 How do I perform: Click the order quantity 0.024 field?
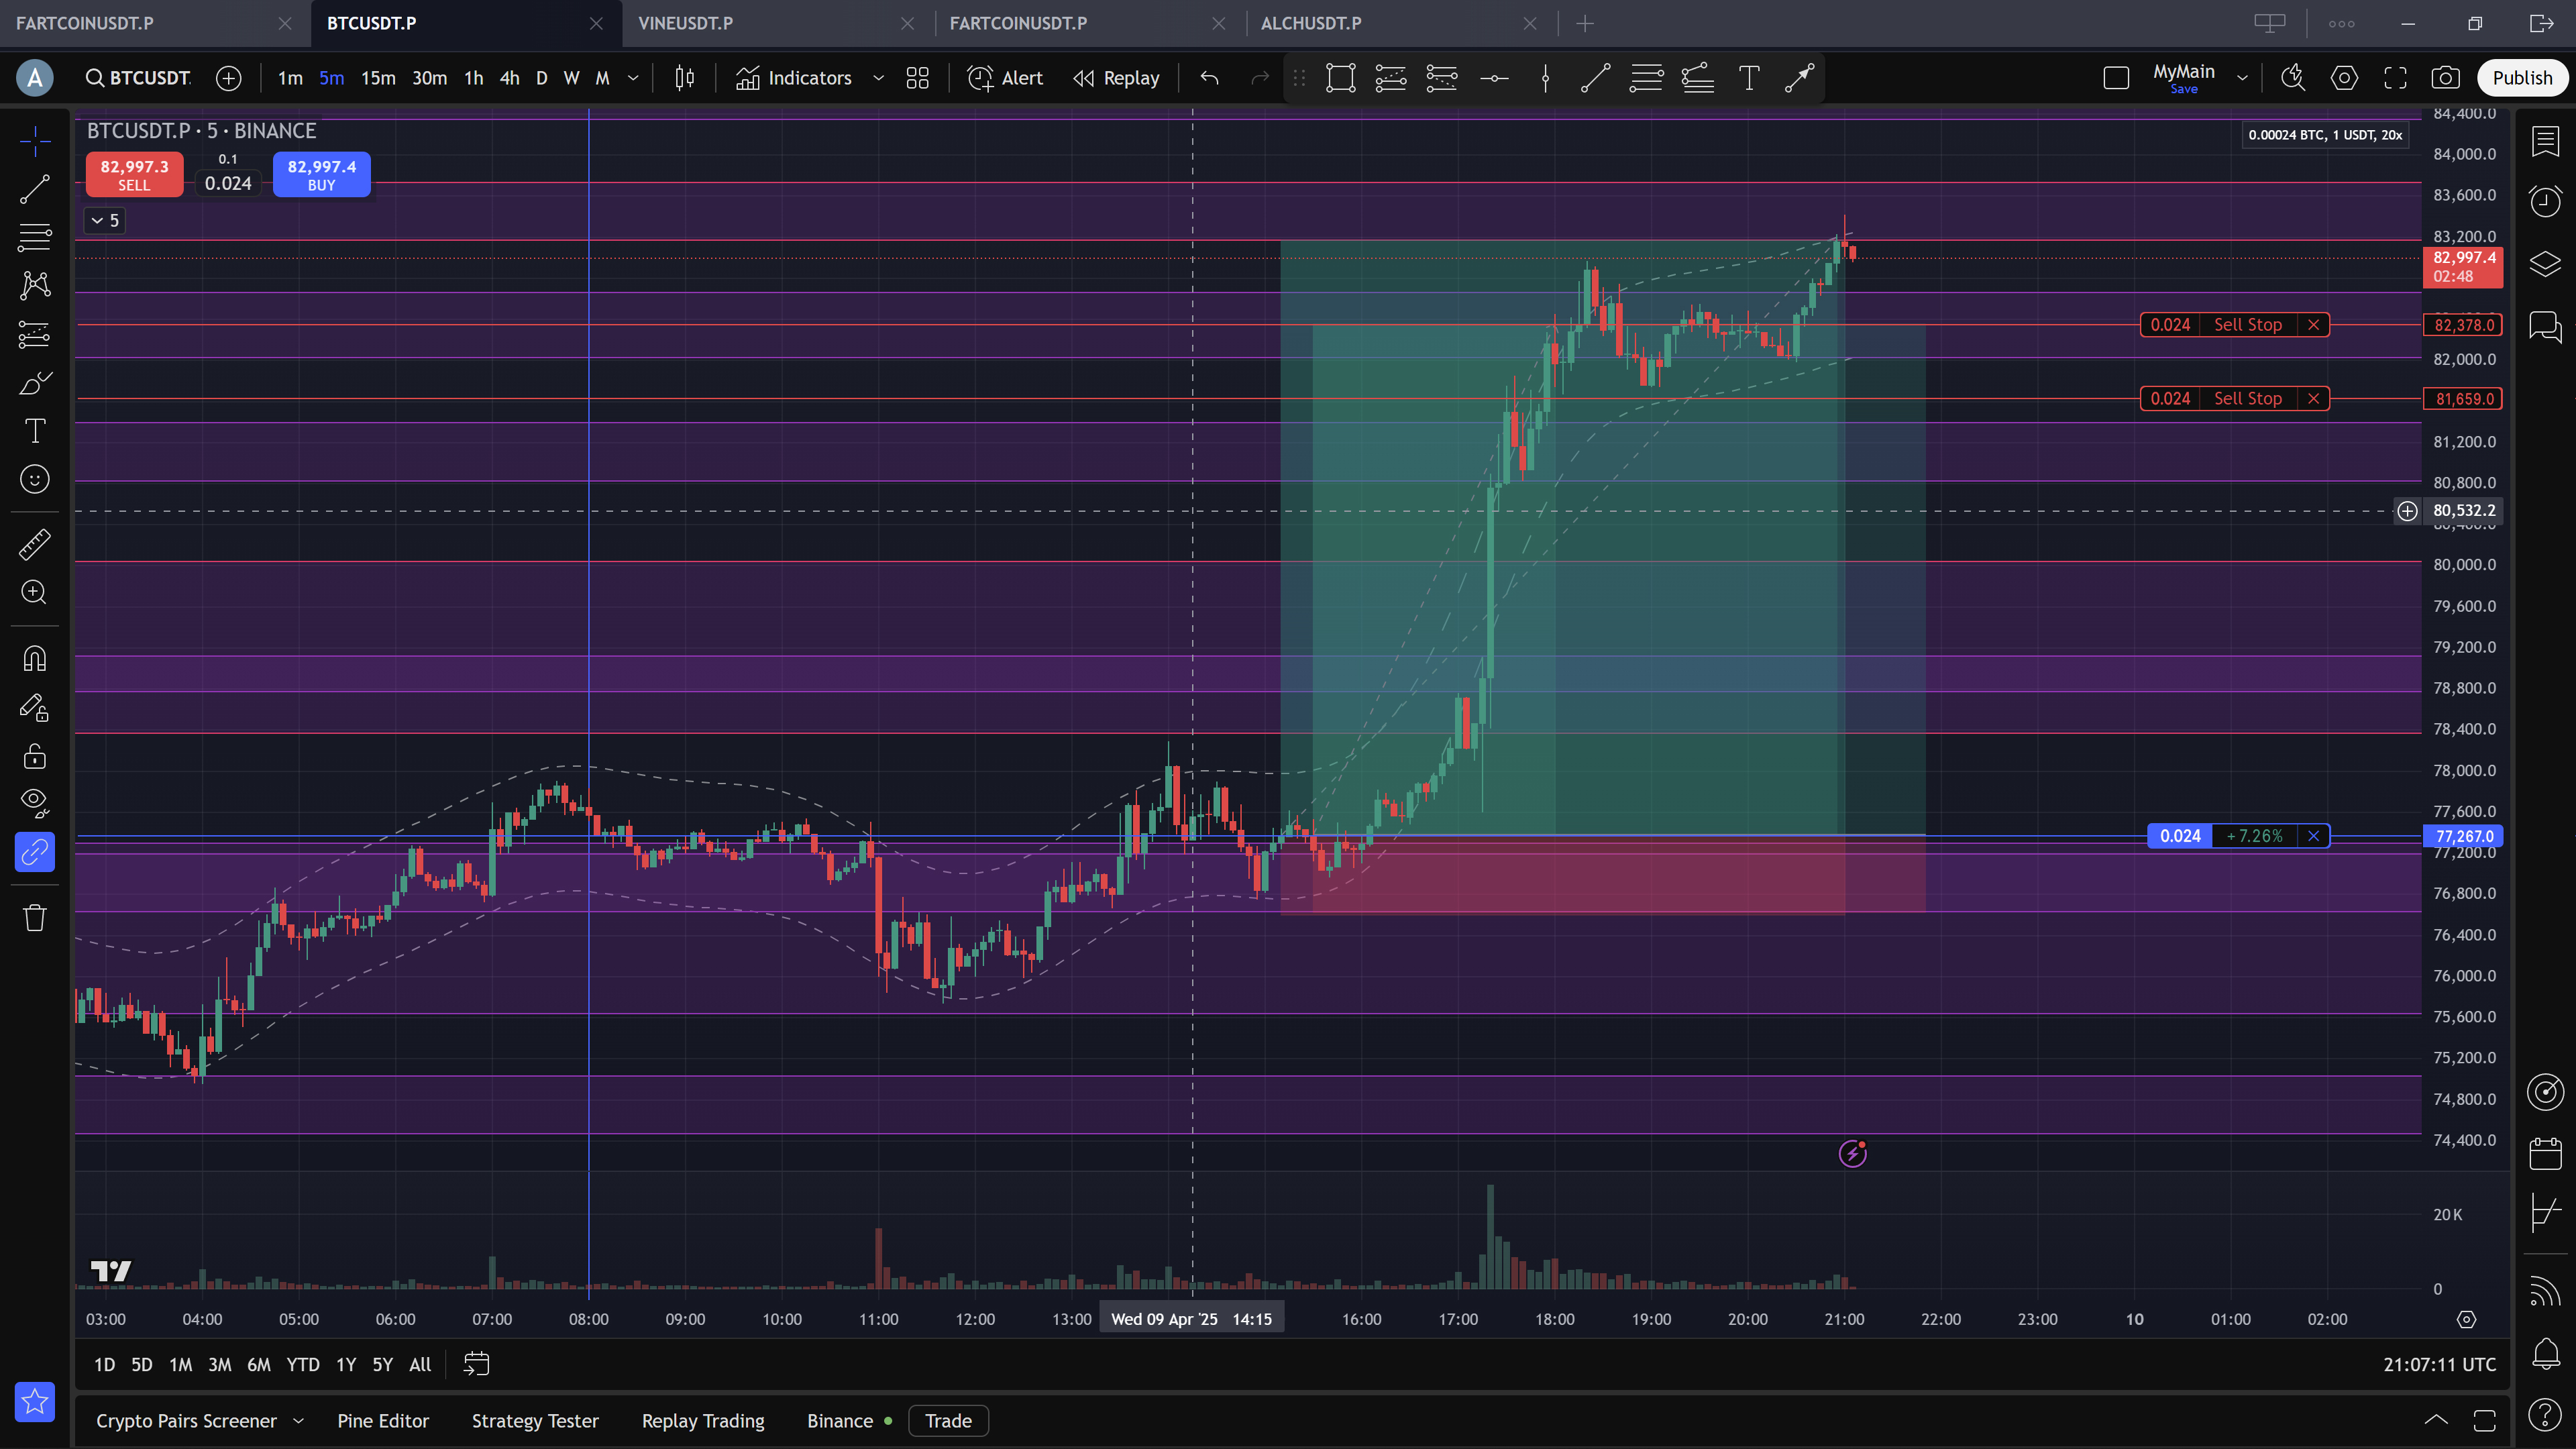[x=228, y=183]
